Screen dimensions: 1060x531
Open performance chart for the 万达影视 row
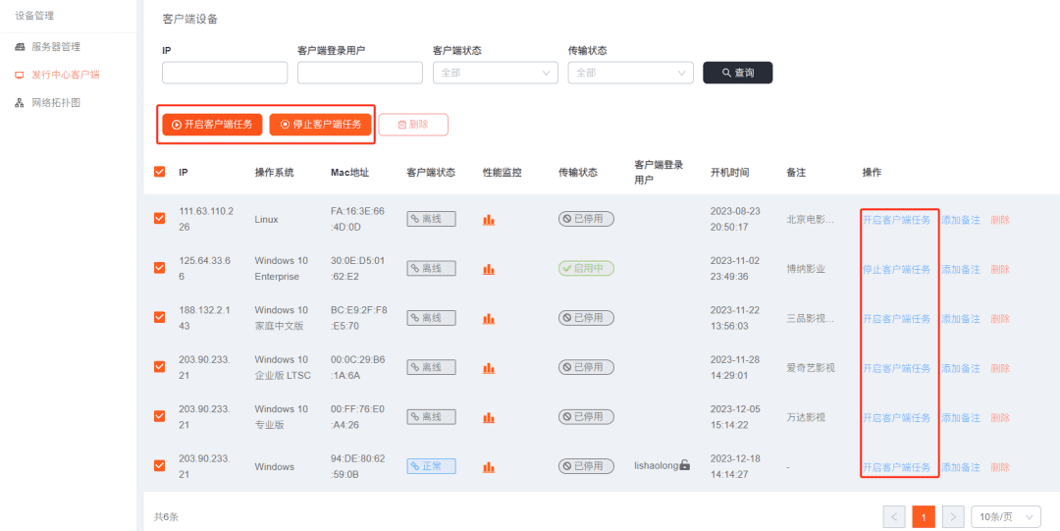(489, 417)
